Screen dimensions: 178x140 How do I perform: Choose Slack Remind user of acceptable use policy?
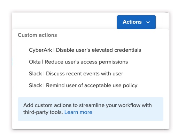click(83, 85)
